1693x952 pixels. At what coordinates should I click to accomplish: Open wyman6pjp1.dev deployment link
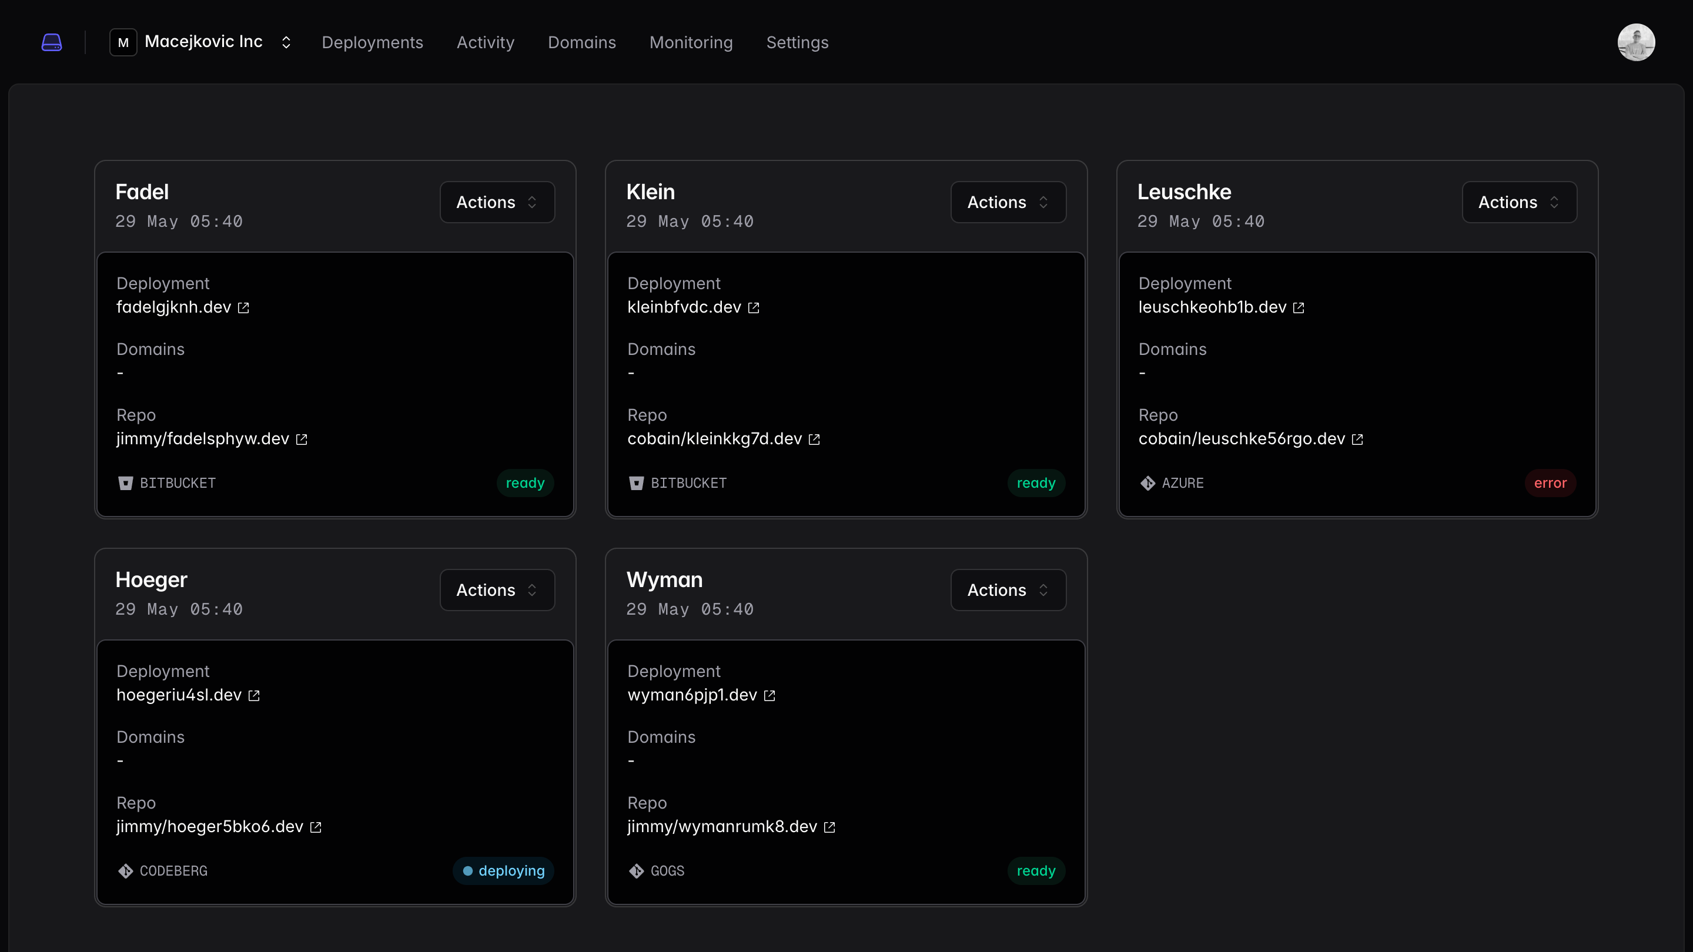click(x=692, y=695)
